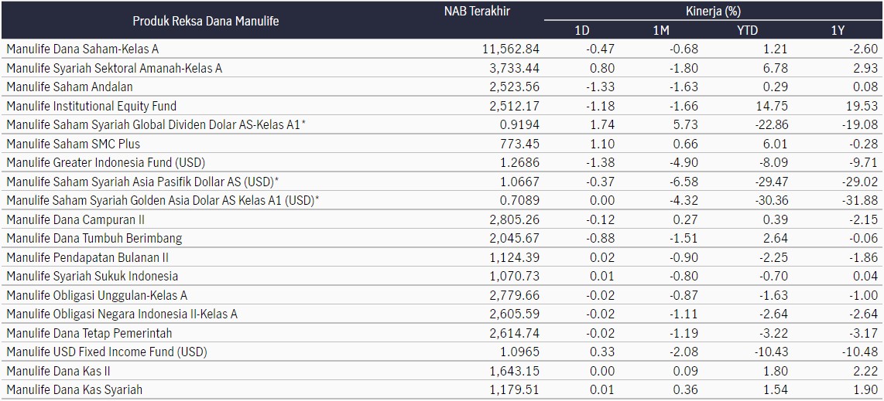
Task: Open Manulife Dana Saham-Kelas A fund
Action: coord(83,49)
